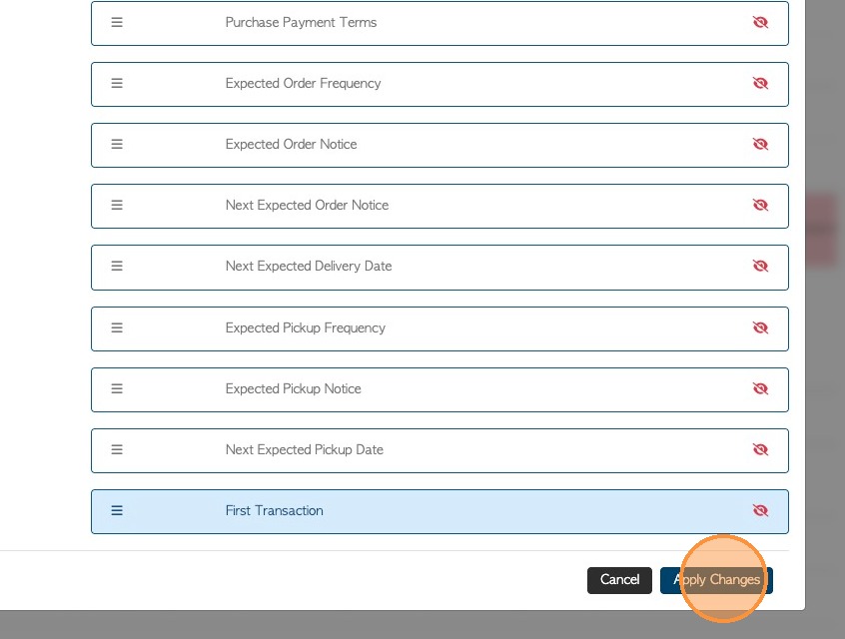Image resolution: width=845 pixels, height=639 pixels.
Task: Toggle visibility of Expected Order Frequency
Action: click(x=760, y=83)
